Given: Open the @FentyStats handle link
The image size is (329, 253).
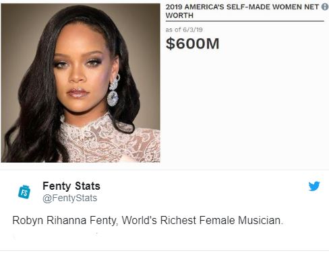Looking at the screenshot, I should [x=70, y=198].
